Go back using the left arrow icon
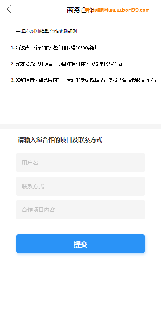The image size is (161, 319). [9, 9]
